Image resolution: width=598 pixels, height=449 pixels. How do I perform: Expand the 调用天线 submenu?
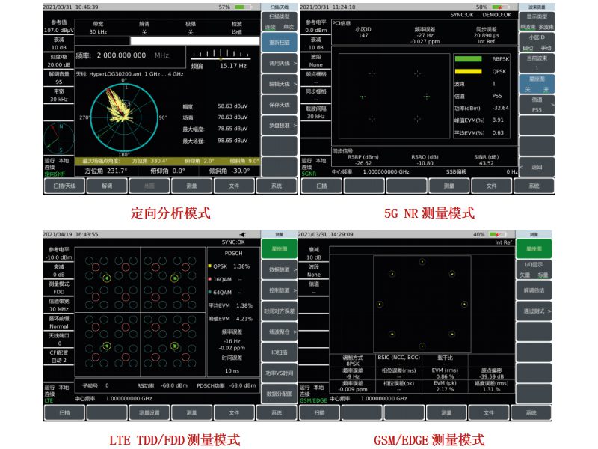pos(277,64)
